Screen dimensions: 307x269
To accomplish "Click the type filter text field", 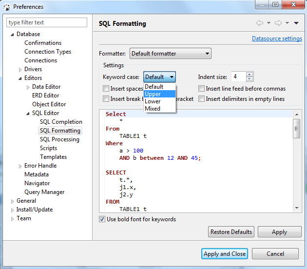I will tap(47, 22).
